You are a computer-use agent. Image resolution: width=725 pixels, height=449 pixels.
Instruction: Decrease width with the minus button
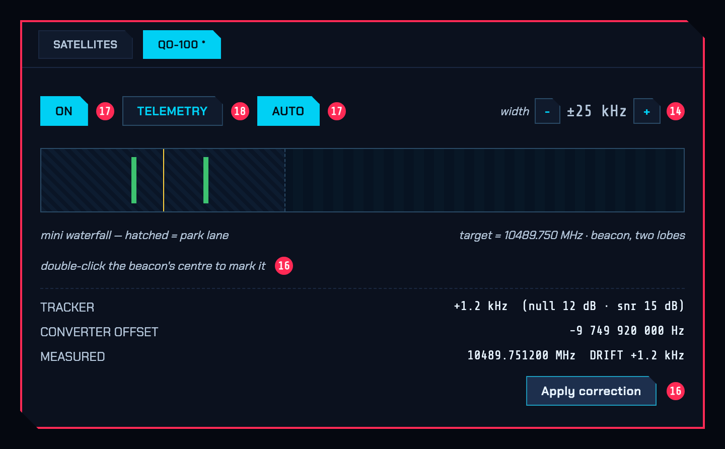click(547, 111)
